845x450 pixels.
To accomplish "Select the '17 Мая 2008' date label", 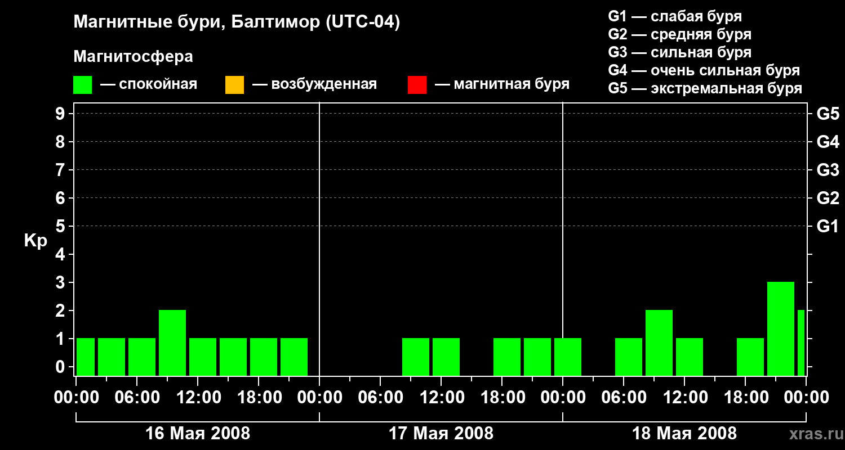I will click(441, 433).
